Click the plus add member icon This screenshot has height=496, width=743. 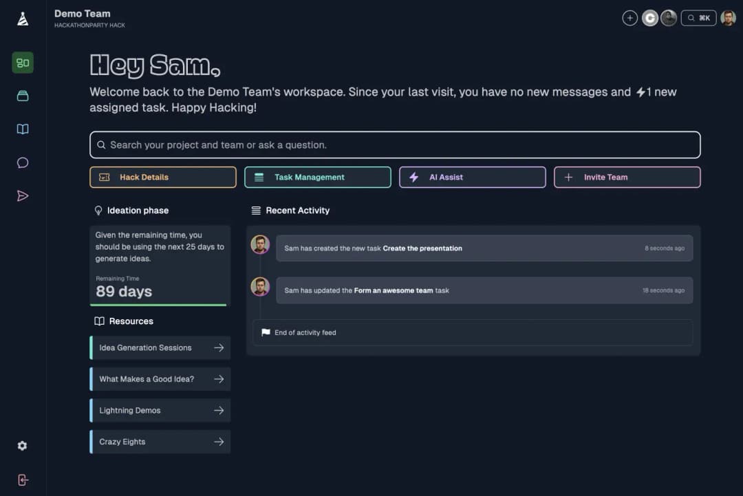[629, 19]
